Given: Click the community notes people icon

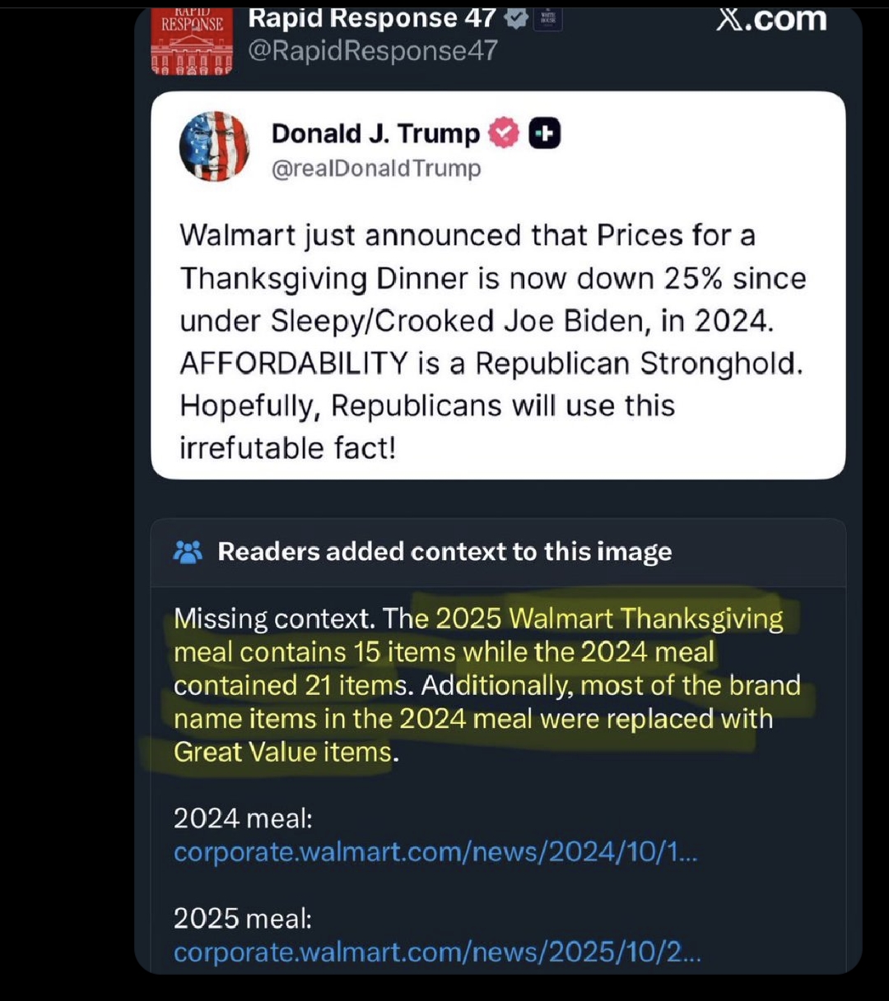Looking at the screenshot, I should pos(189,551).
